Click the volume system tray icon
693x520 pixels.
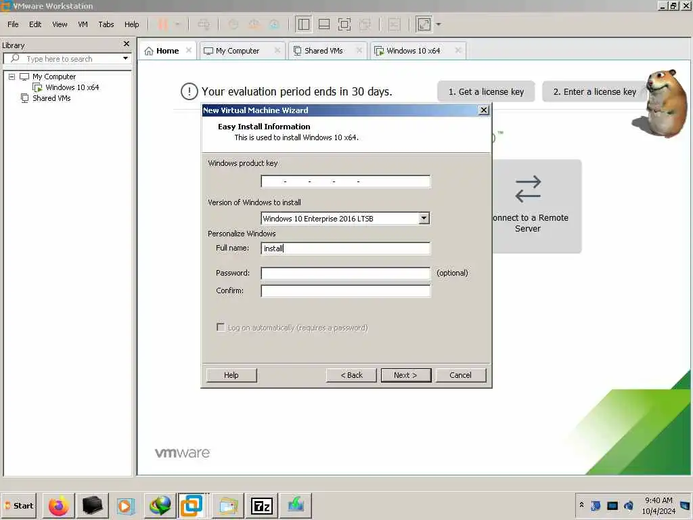(629, 505)
